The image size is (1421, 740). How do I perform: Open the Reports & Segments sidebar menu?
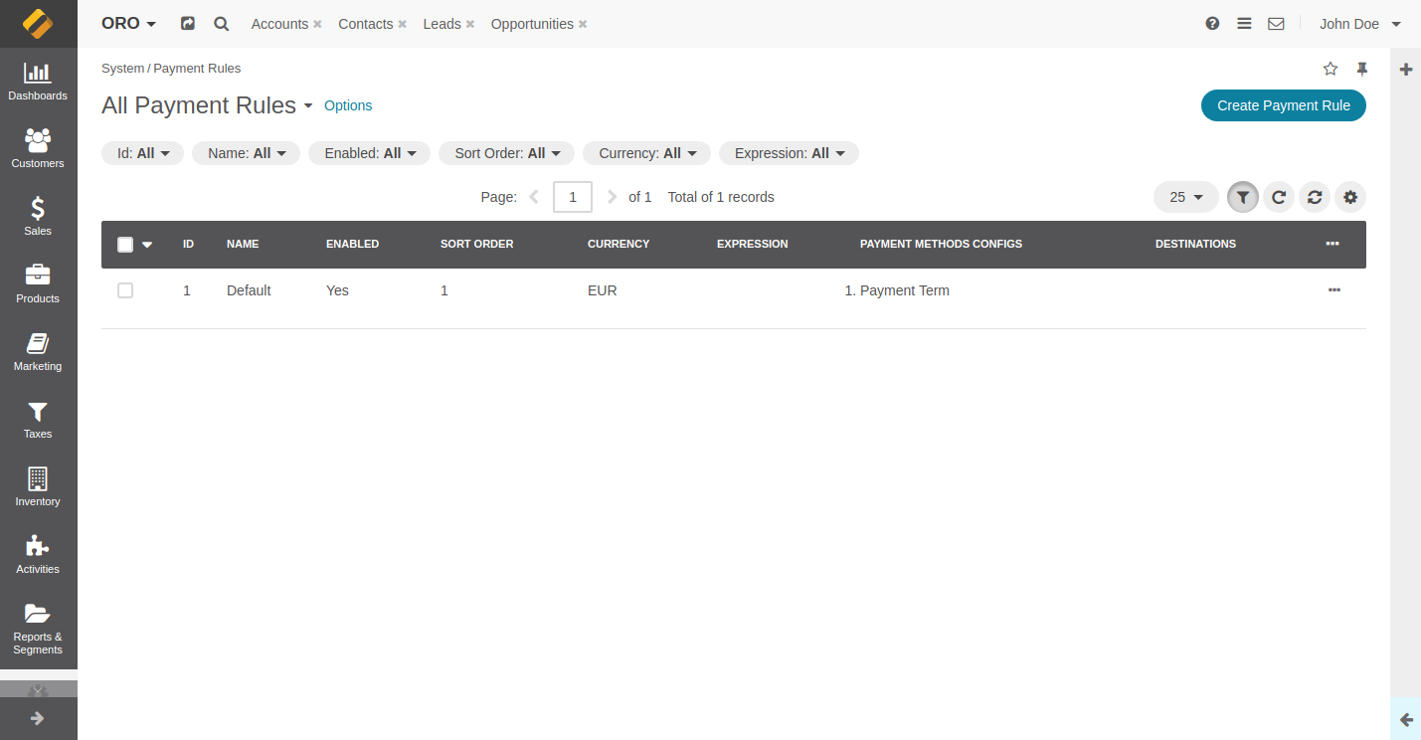click(38, 629)
